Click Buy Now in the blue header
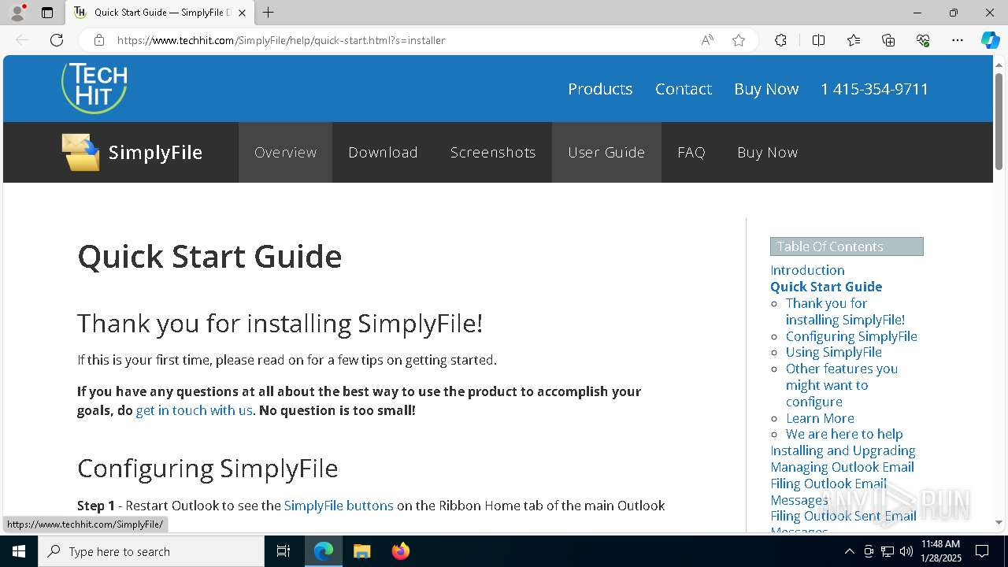The image size is (1008, 567). [766, 89]
